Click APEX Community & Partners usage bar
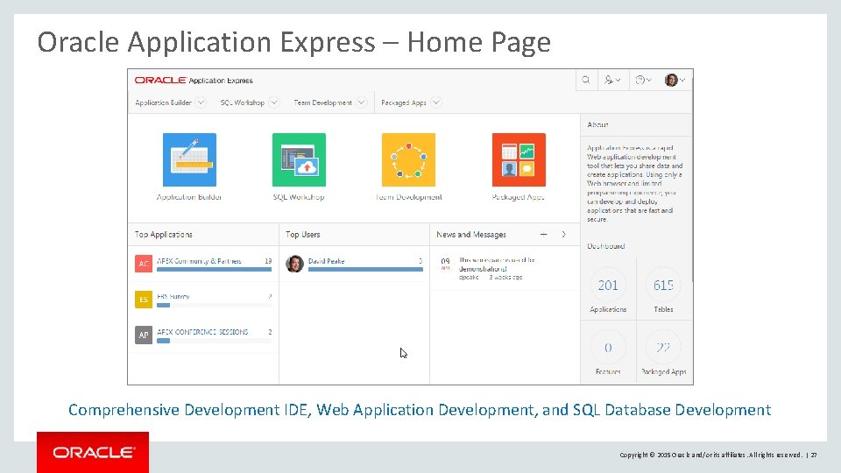This screenshot has height=473, width=841. click(214, 269)
